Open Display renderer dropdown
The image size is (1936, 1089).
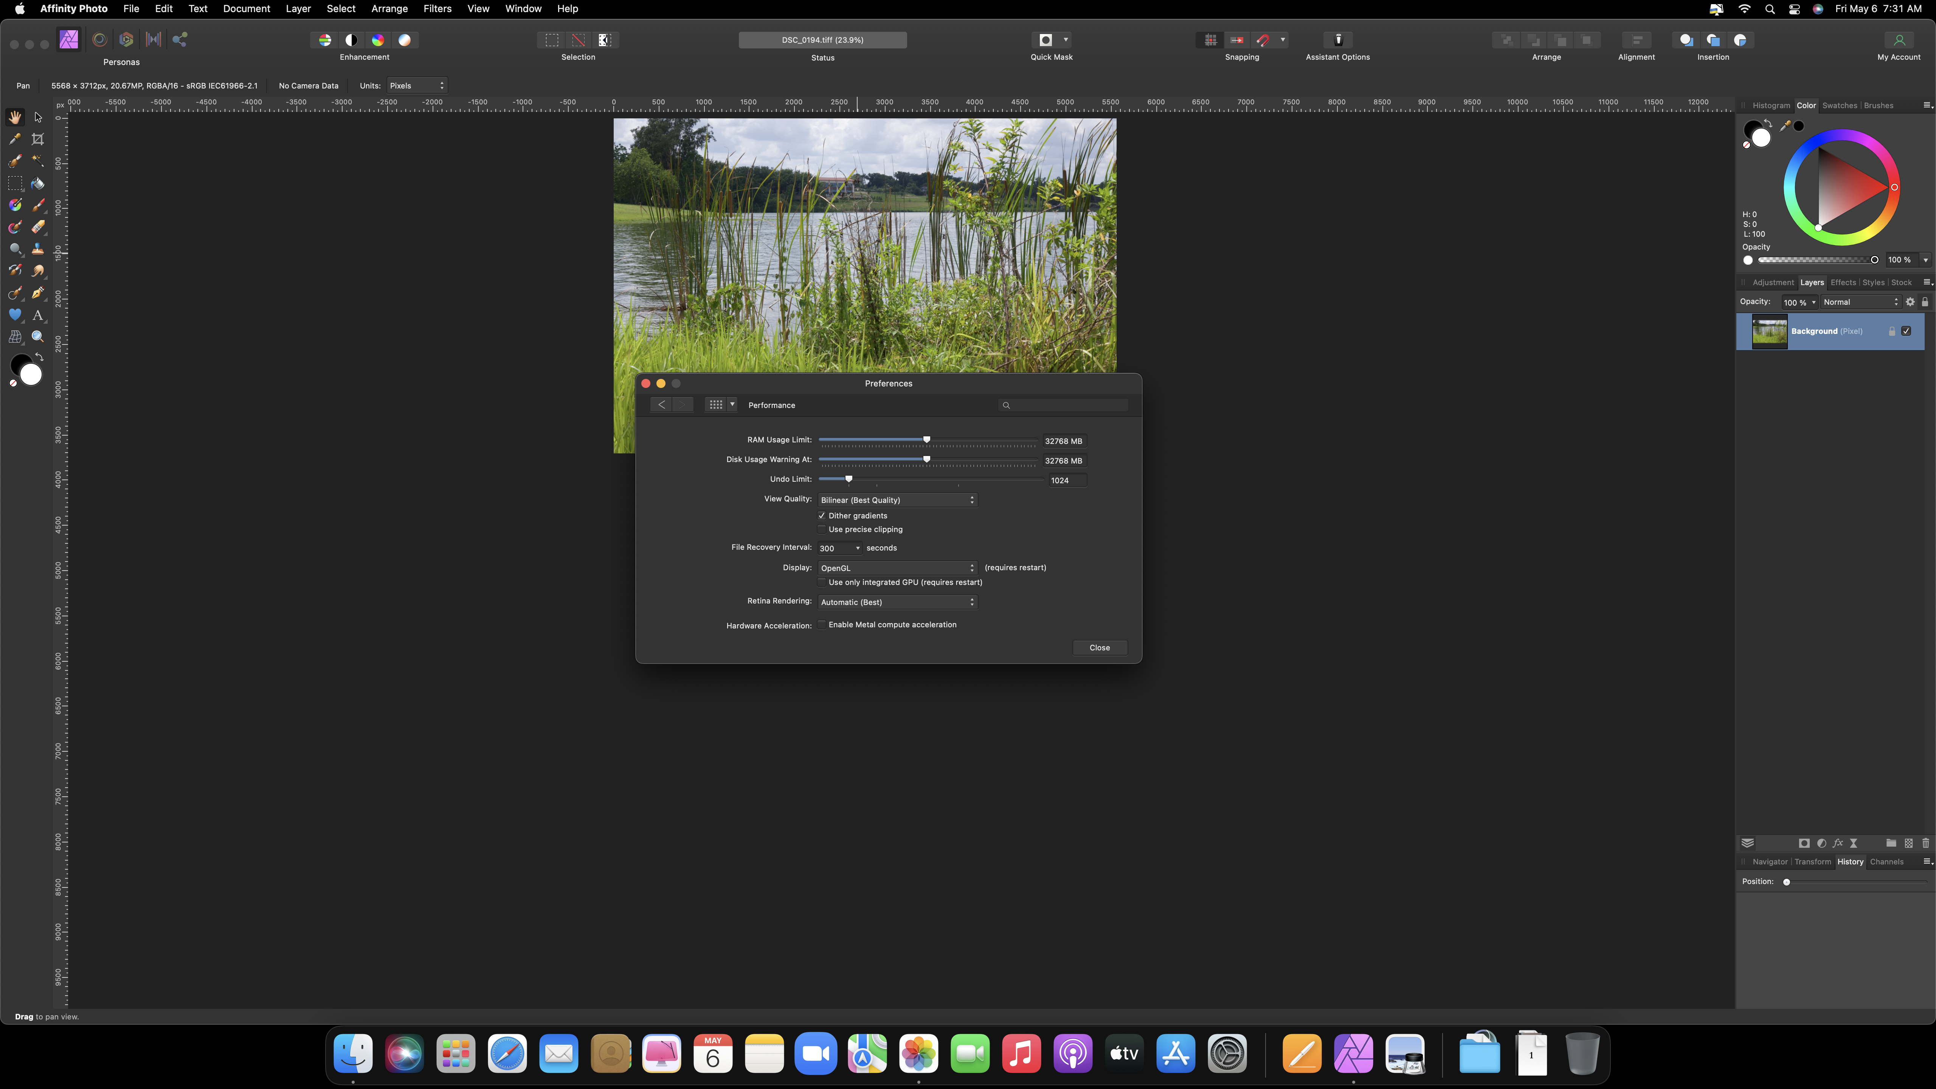tap(897, 568)
